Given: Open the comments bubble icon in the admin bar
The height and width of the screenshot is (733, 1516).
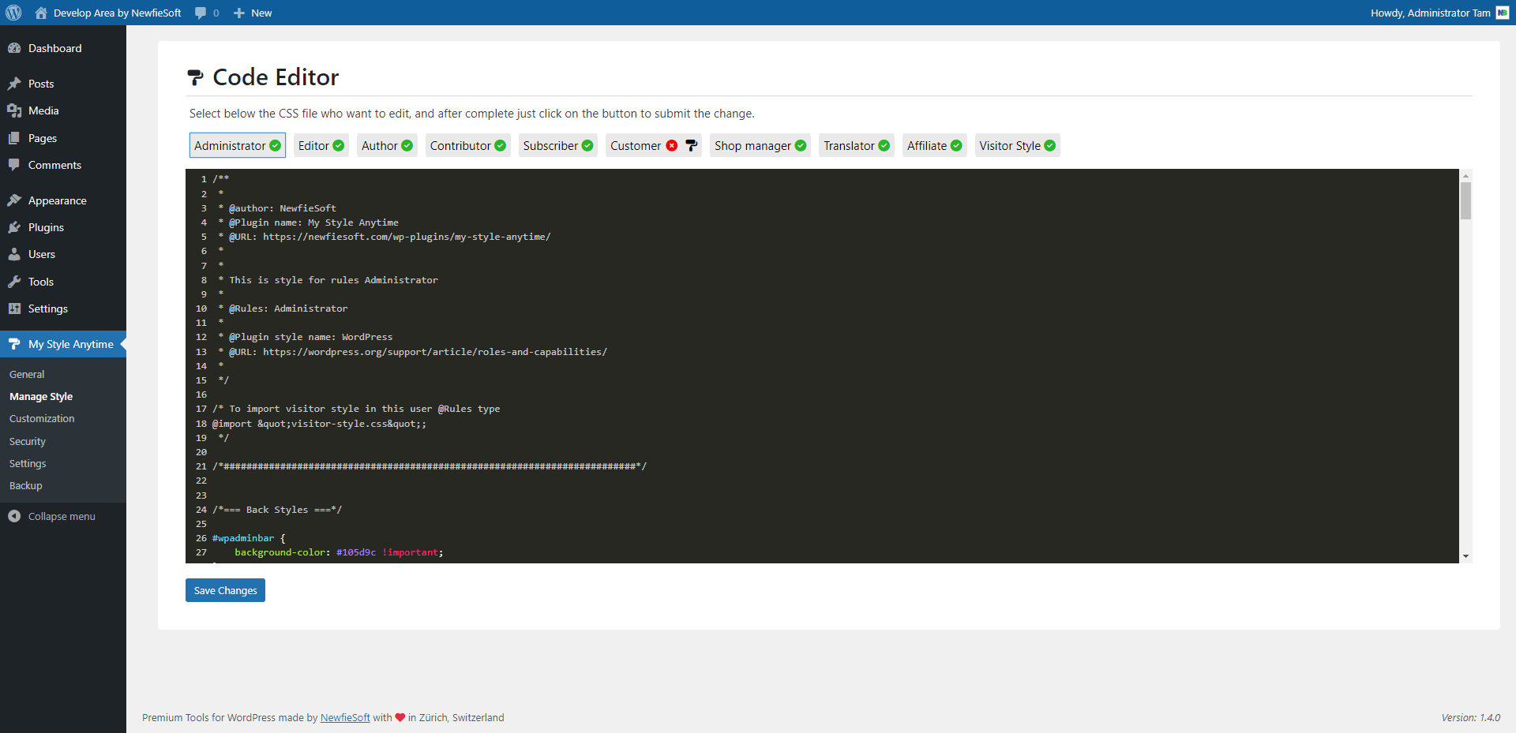Looking at the screenshot, I should pos(201,13).
